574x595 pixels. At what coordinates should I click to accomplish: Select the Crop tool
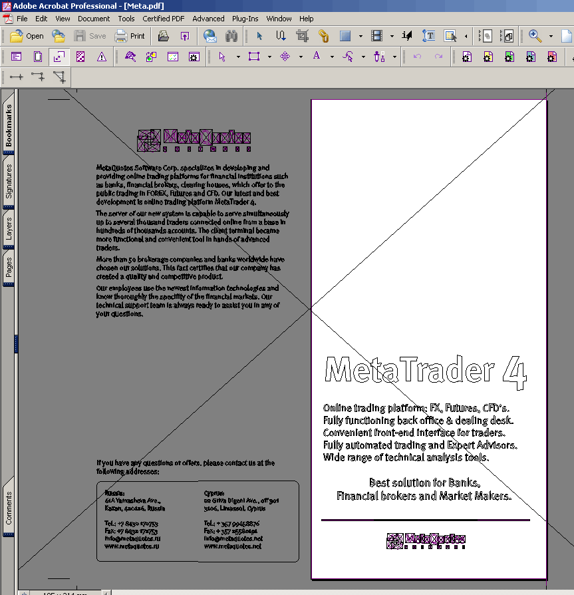[302, 36]
